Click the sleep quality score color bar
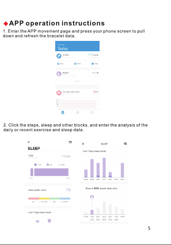171x245 pixels. click(x=49, y=198)
